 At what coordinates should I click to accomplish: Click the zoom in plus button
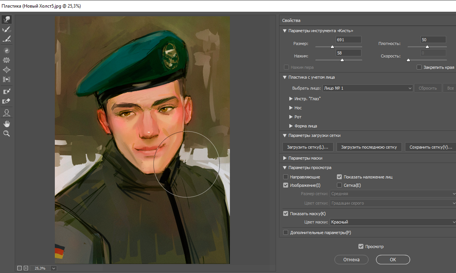(x=25, y=268)
